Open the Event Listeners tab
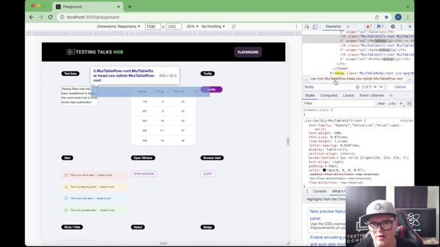440x247 pixels. 371,95
